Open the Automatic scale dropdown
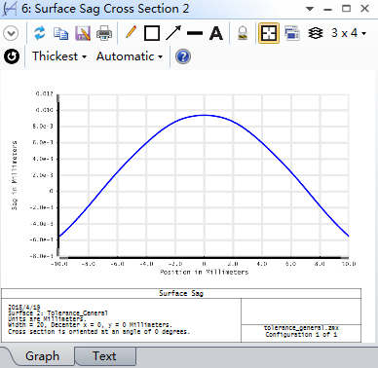The image size is (378, 368). point(130,56)
